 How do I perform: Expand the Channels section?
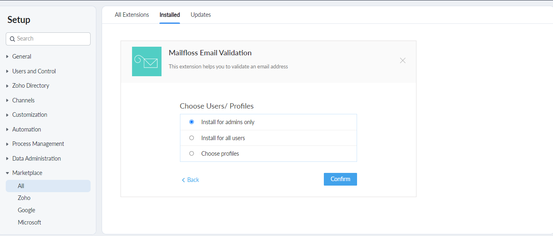(x=23, y=100)
